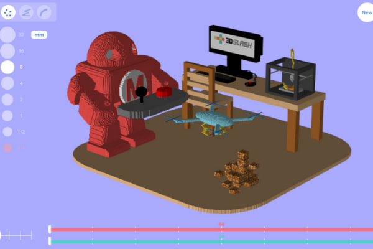373x249 pixels.
Task: Select the zigzag line tool icon
Action: click(x=26, y=12)
